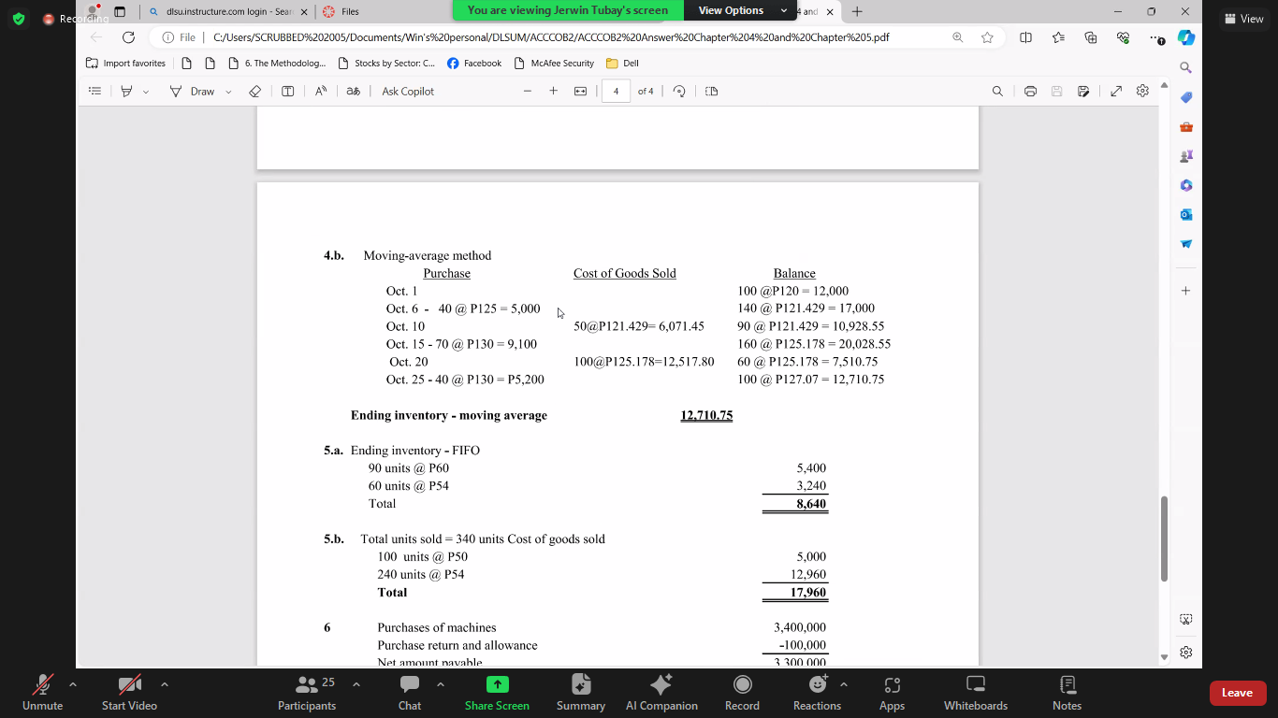This screenshot has width=1278, height=718.
Task: Click the Read aloud icon
Action: (x=321, y=92)
